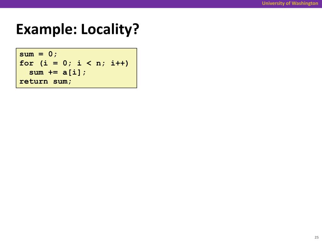Click the slide title 'Example: Locality?'
The width and height of the screenshot is (322, 241).
click(78, 29)
